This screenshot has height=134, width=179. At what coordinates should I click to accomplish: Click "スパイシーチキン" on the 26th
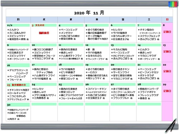point(97,89)
